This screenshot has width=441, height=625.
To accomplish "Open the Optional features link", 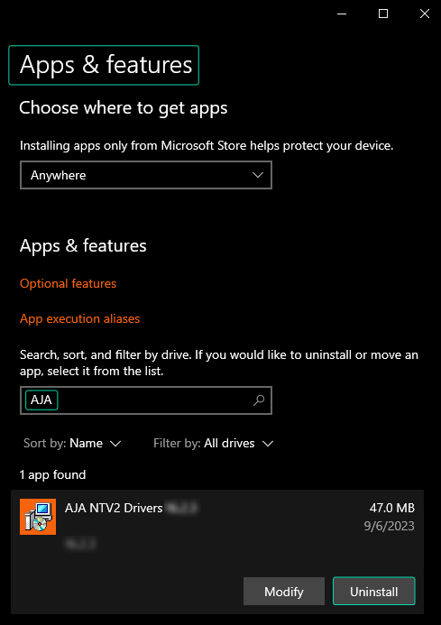I will point(69,283).
